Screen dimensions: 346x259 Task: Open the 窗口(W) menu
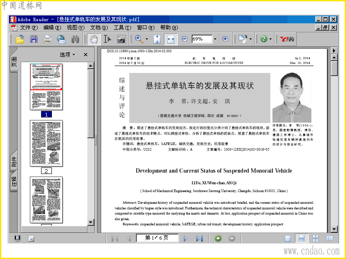tap(146, 28)
